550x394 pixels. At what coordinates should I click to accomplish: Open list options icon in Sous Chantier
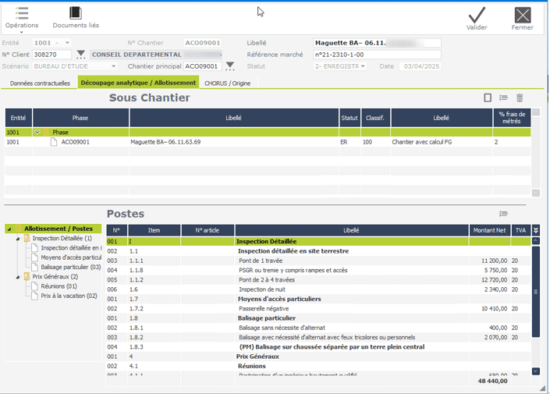click(x=504, y=98)
